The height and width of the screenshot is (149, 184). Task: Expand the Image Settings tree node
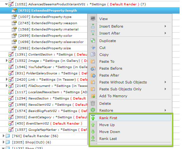coord(7,61)
